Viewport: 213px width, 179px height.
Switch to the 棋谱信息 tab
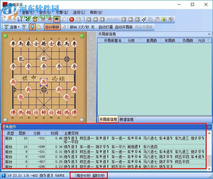coord(126,119)
